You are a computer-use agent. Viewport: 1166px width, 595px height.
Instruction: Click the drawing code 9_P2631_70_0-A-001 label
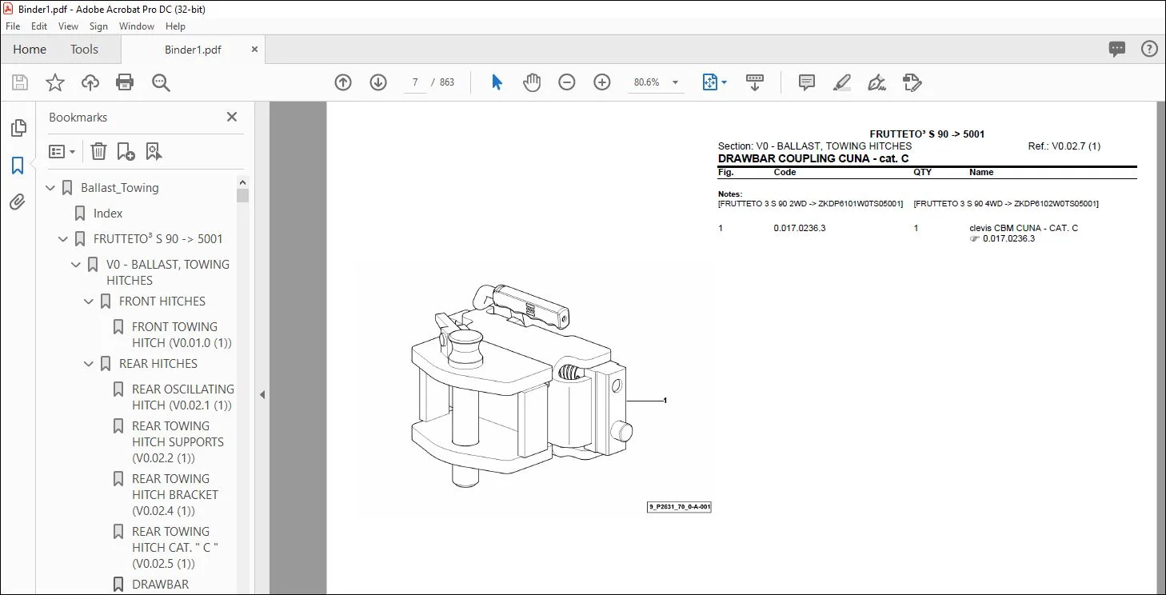point(679,507)
